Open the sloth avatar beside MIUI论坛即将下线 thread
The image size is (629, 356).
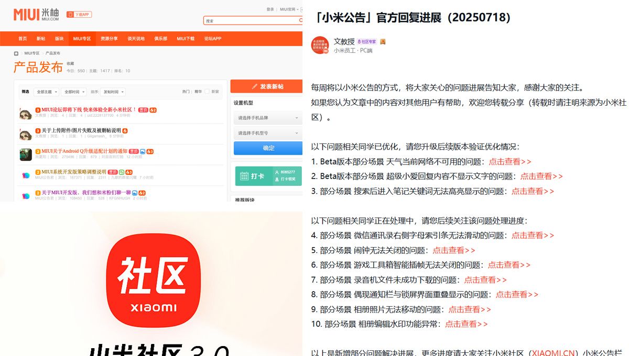tap(26, 113)
